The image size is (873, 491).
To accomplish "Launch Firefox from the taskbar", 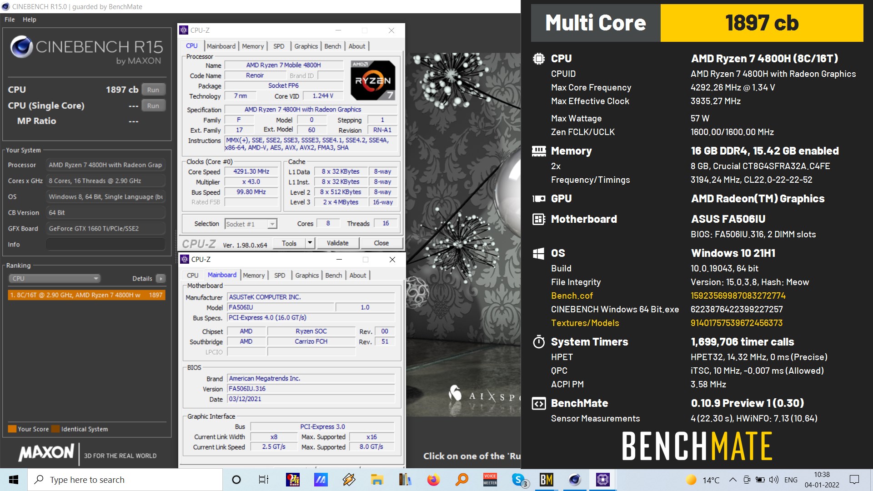I will click(433, 480).
